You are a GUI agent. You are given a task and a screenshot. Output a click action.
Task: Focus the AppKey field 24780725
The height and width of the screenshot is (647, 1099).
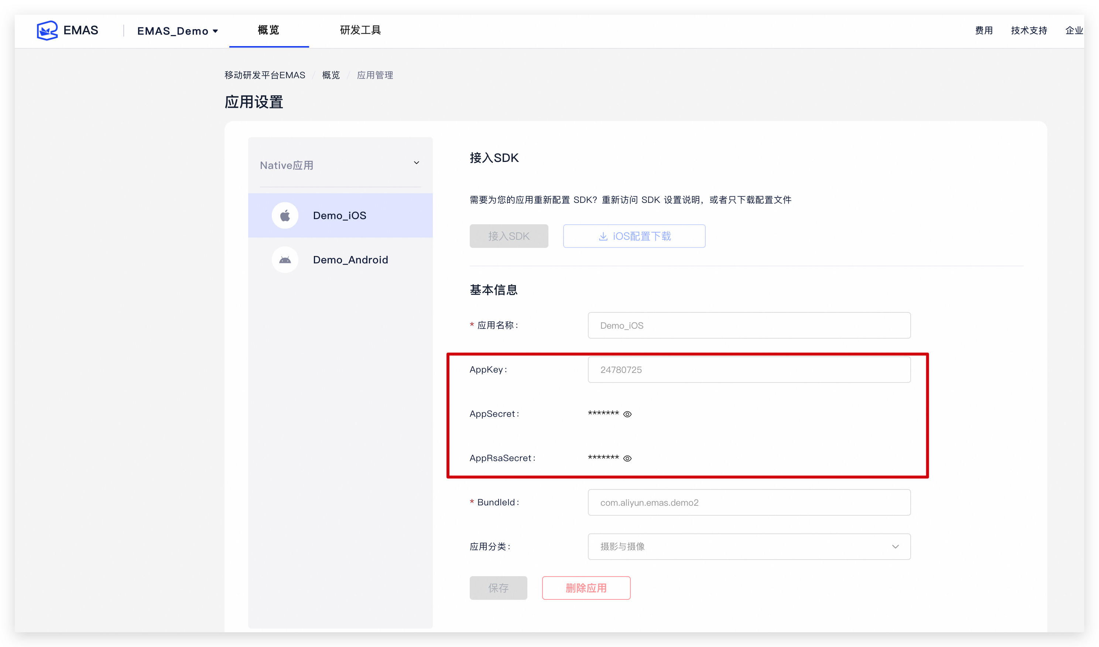(749, 370)
